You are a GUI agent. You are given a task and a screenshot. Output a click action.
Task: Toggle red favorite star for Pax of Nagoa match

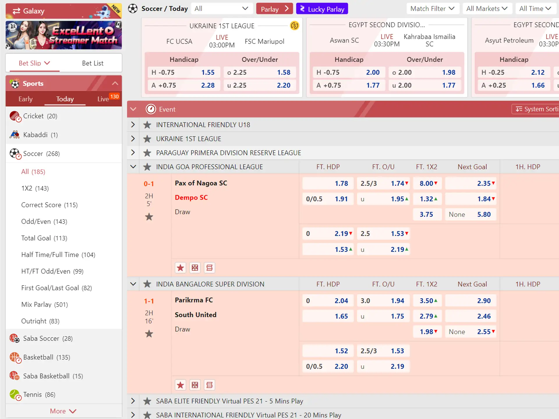181,268
